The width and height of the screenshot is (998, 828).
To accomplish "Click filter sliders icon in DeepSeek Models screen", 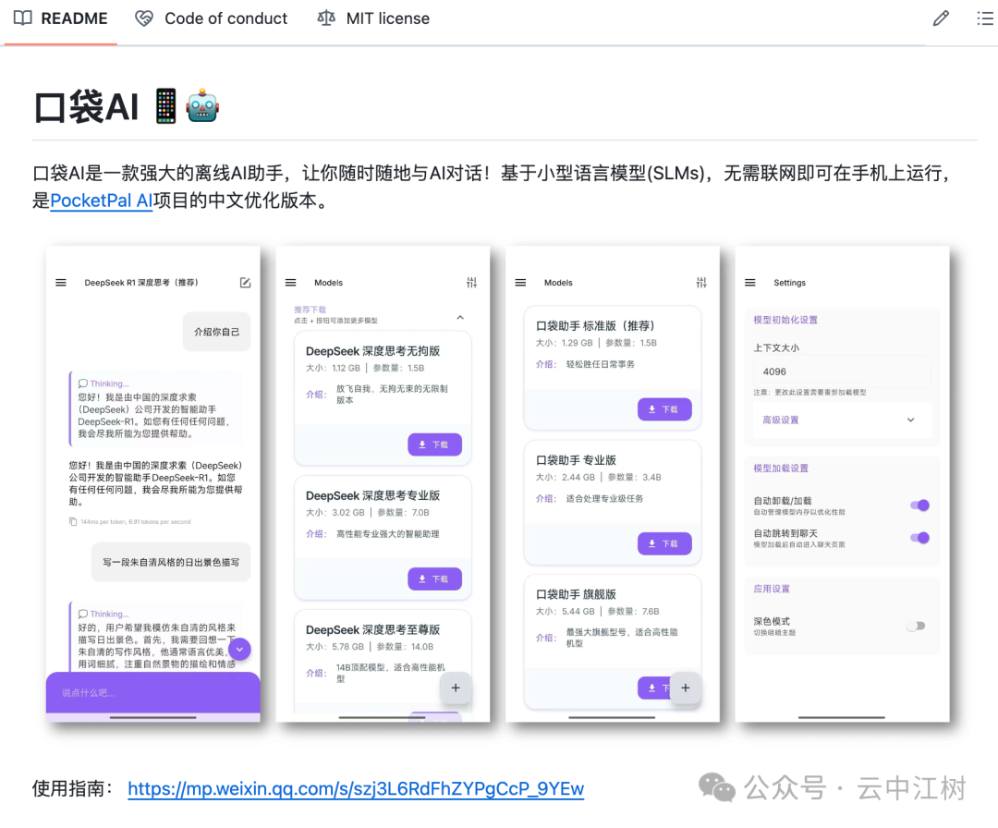I will pos(471,283).
